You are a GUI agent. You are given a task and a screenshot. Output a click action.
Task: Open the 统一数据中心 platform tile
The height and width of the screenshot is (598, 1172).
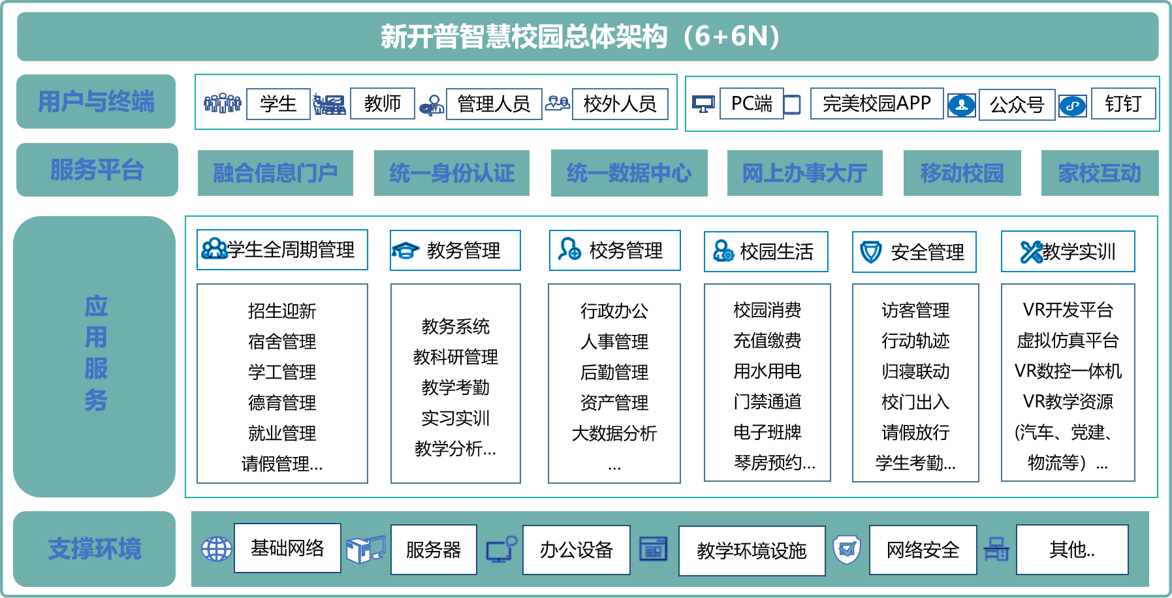629,172
